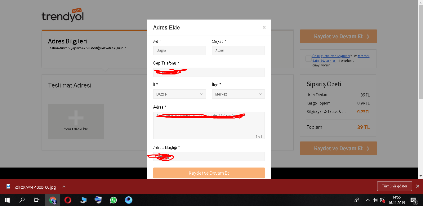Viewport: 423px width, 206px height.
Task: Click the computer monitor taskbar icon
Action: [98, 200]
